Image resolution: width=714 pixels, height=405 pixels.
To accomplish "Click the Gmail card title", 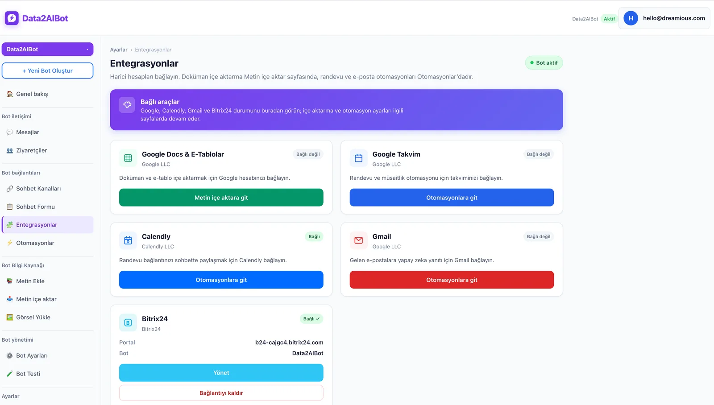I will (x=382, y=237).
